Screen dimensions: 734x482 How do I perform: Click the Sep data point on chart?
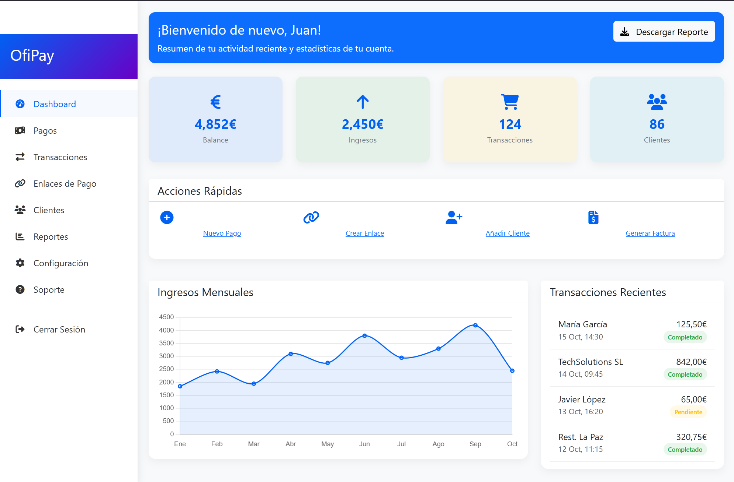pyautogui.click(x=475, y=325)
